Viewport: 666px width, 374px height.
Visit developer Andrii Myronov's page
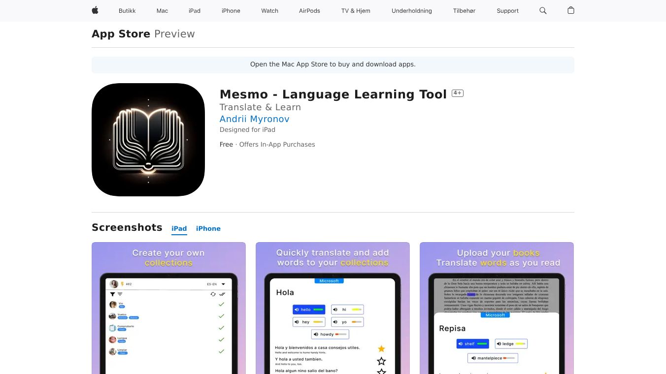click(254, 119)
